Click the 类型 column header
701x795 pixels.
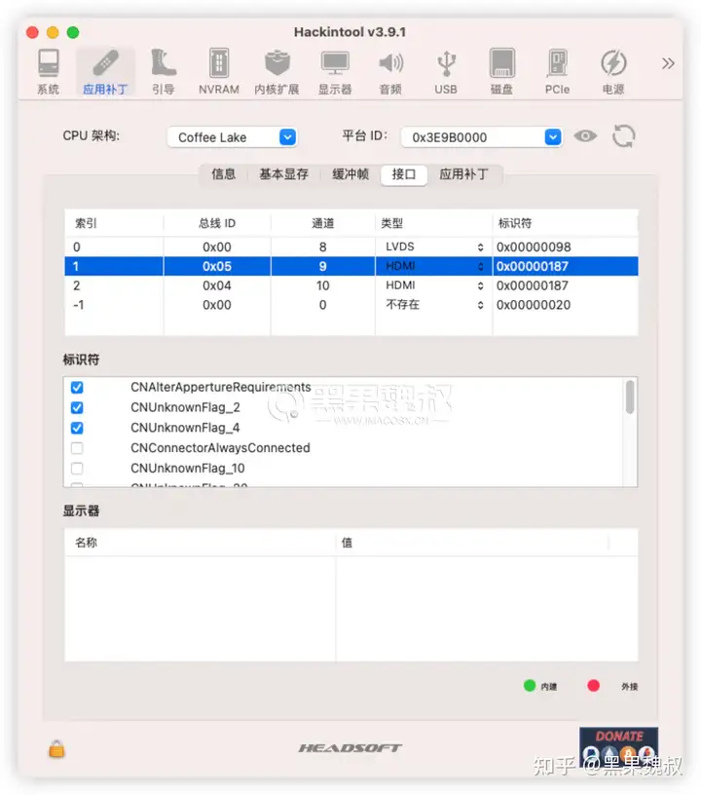433,223
